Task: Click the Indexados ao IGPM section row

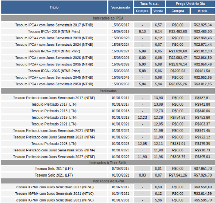Action: pos(108,181)
